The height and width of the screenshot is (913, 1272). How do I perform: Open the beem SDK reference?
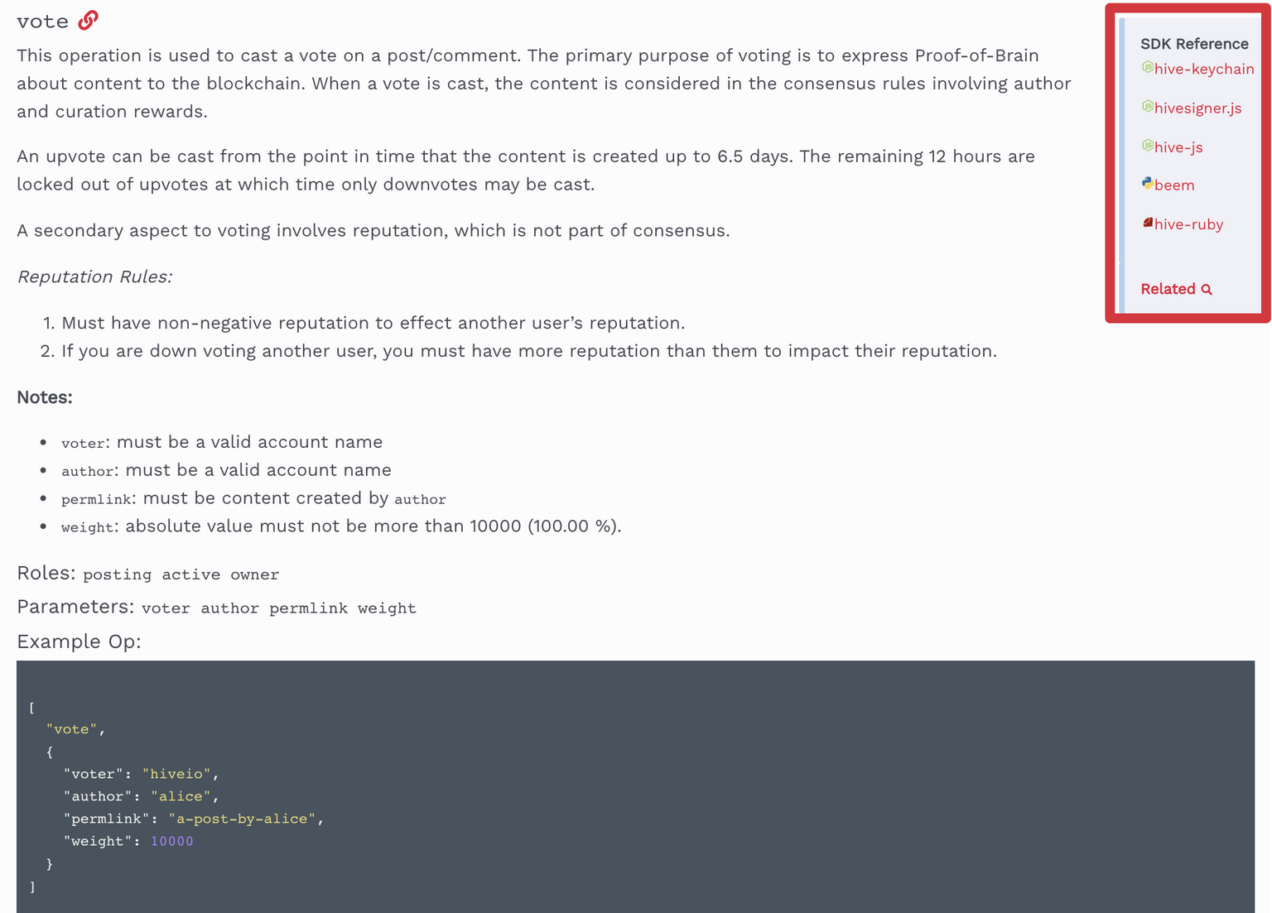[x=1173, y=185]
